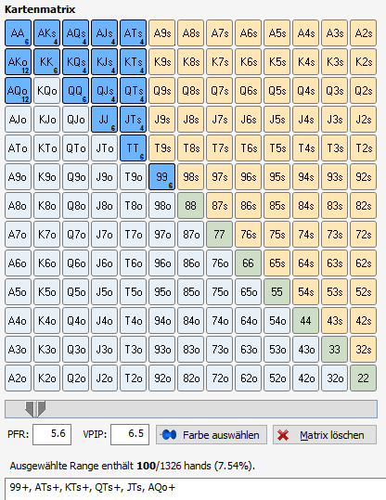The image size is (386, 500).
Task: Deselect the AKo hand cell
Action: point(19,61)
